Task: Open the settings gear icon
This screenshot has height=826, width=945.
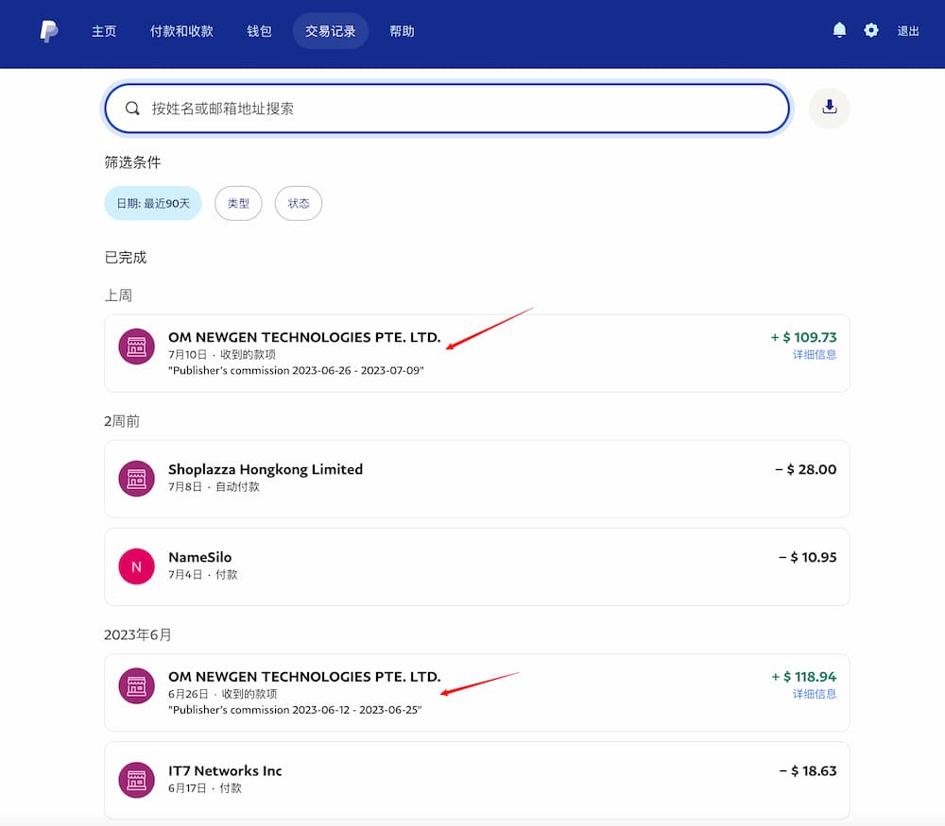Action: point(871,30)
